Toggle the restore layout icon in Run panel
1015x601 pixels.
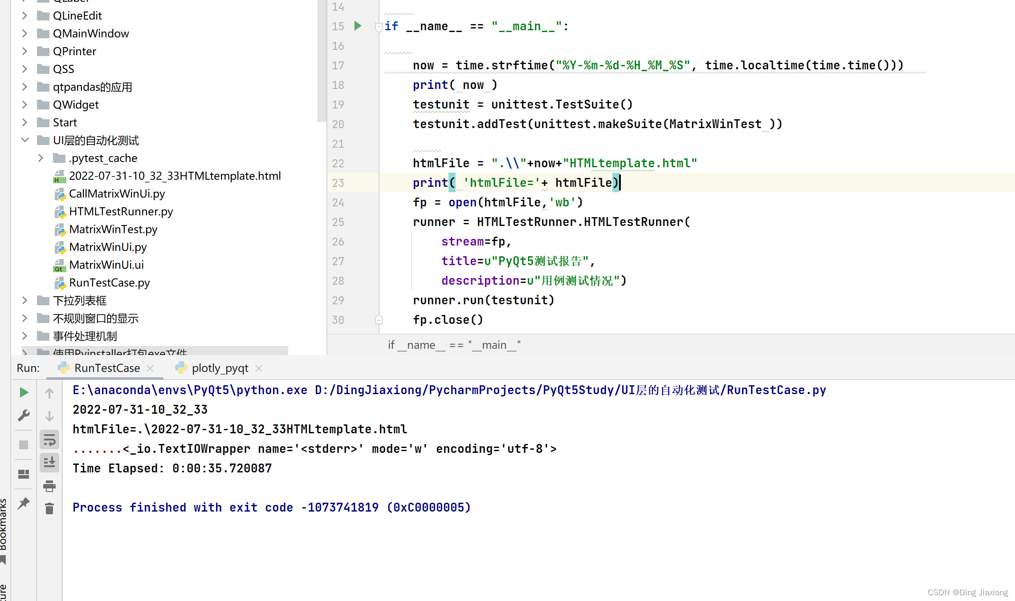pos(24,474)
